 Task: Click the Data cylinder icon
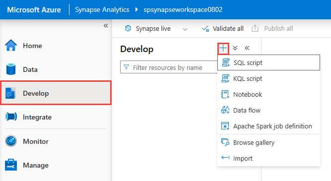[x=11, y=69]
